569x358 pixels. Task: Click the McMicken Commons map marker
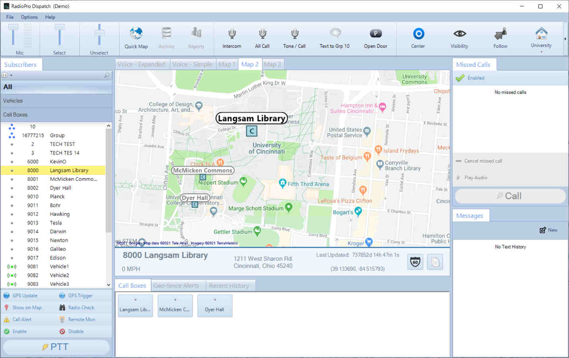click(x=203, y=177)
